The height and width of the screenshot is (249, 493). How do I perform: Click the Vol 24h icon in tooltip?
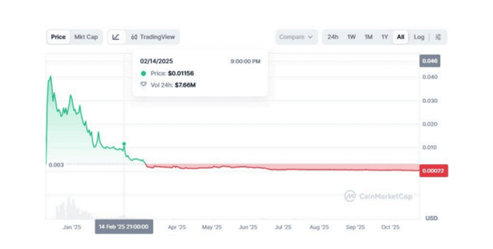[143, 85]
